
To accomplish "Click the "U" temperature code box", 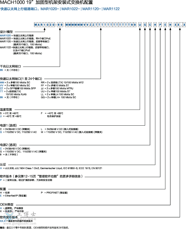I will click(x=140, y=25).
